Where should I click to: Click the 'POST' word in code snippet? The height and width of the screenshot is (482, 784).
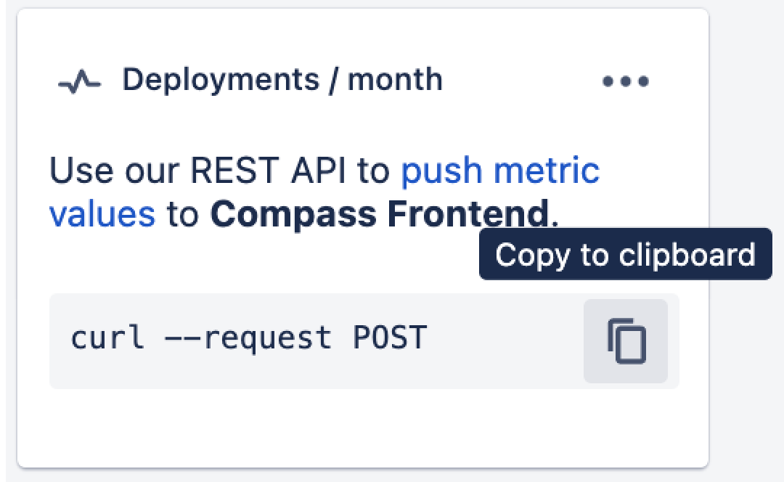pyautogui.click(x=390, y=338)
